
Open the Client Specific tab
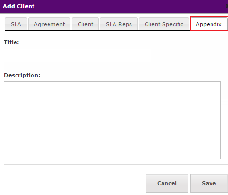164,24
